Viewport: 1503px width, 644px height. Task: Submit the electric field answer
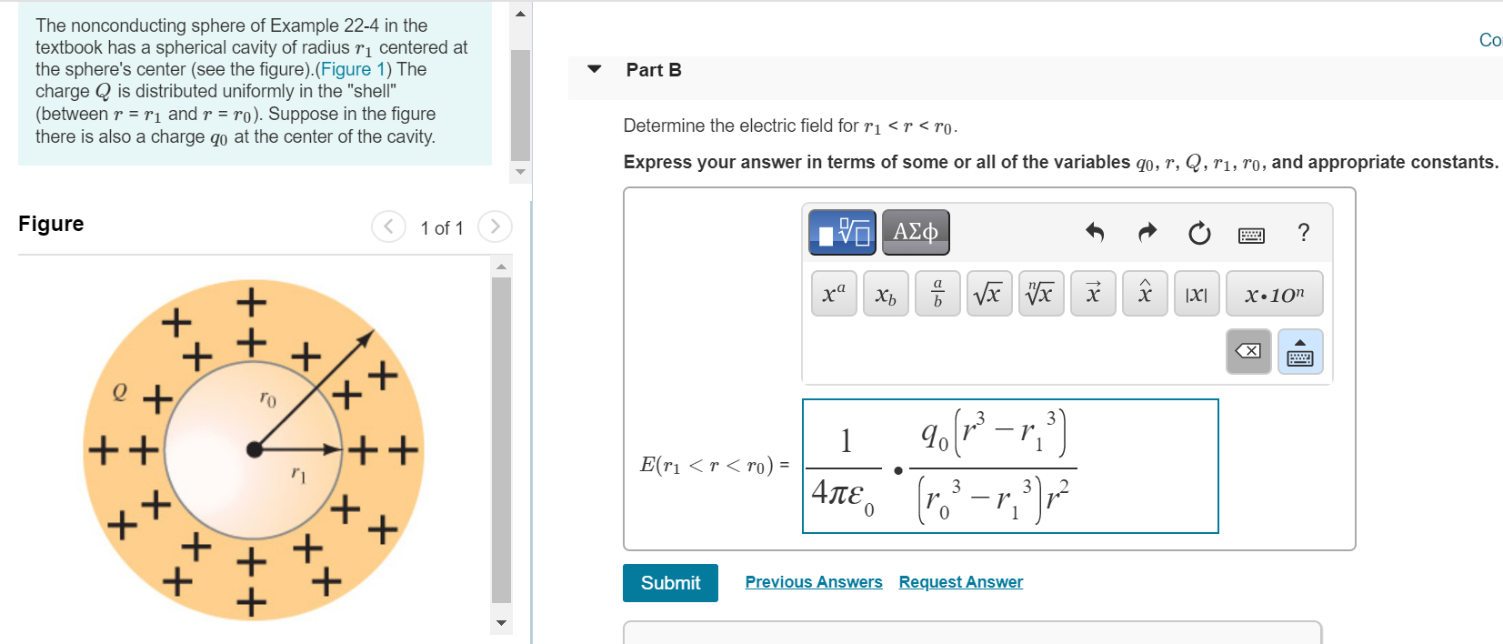[x=670, y=583]
